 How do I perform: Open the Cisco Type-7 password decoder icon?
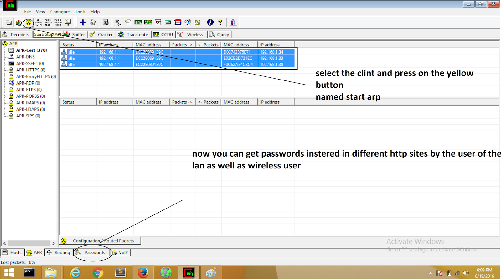138,22
